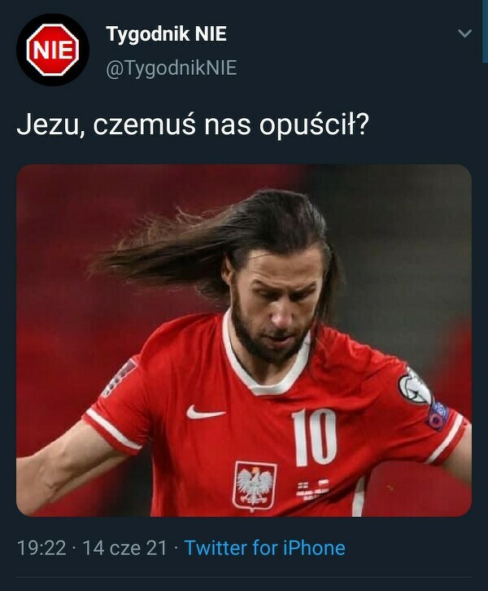Click the Polish eagle crest in the photo
Image resolution: width=488 pixels, height=591 pixels.
coord(255,486)
